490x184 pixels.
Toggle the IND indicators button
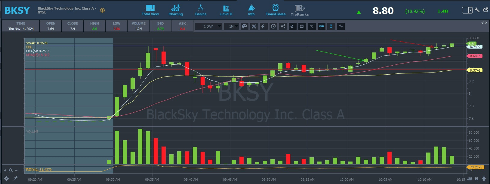[x=322, y=26]
